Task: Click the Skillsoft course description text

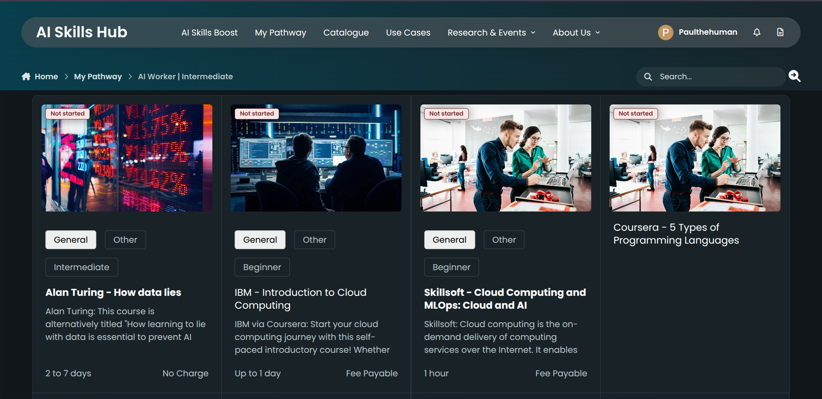Action: 501,337
